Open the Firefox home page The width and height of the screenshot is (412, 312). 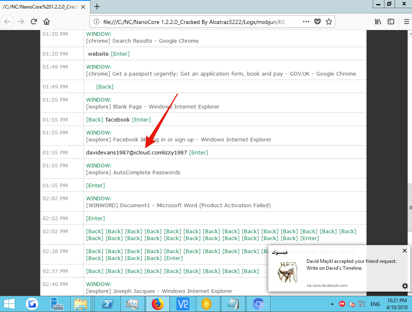point(47,22)
